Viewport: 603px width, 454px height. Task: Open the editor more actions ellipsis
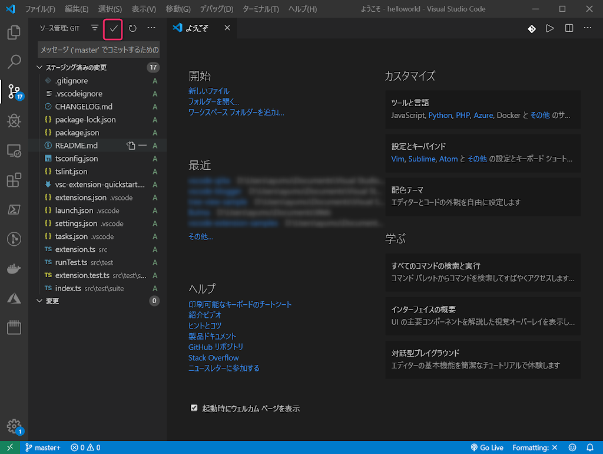click(588, 28)
